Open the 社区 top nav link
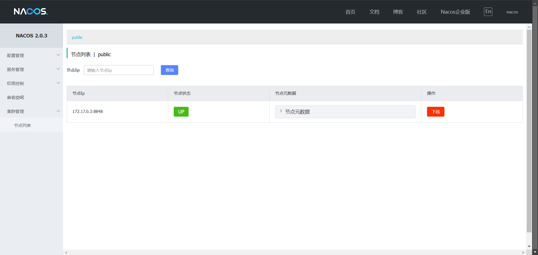The height and width of the screenshot is (255, 538). [422, 12]
